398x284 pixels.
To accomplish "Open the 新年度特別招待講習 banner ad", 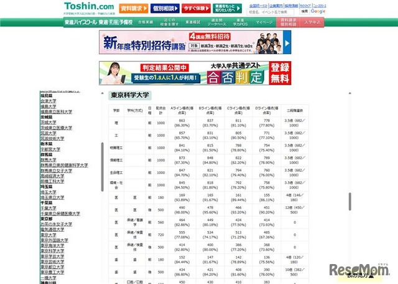I will 195,42.
